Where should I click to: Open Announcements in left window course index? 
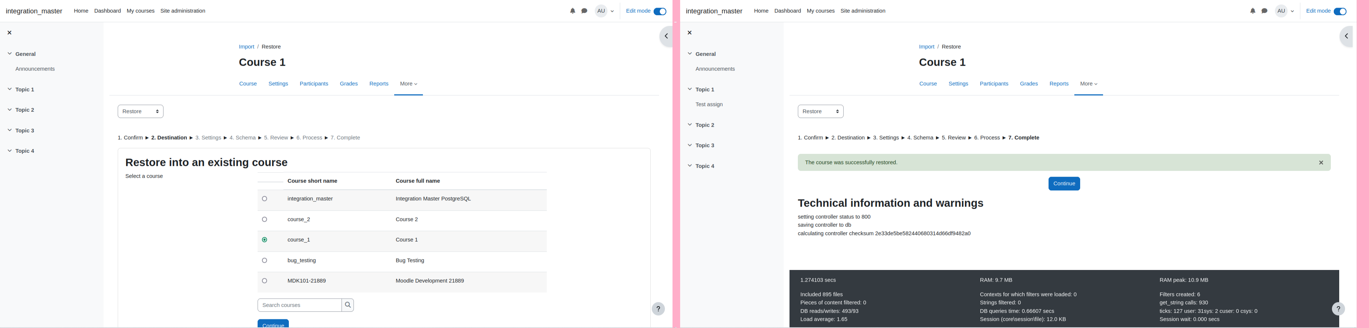[35, 69]
